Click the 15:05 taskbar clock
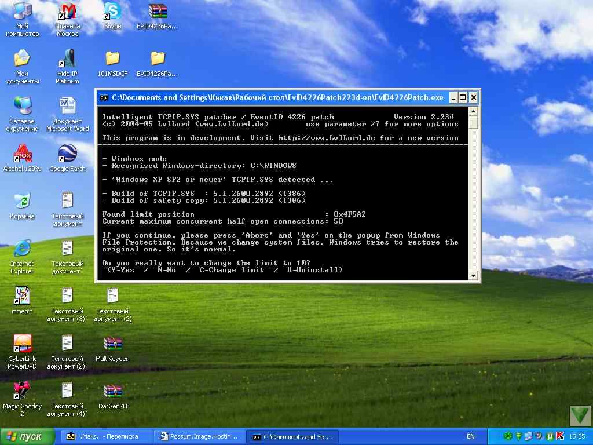The height and width of the screenshot is (445, 593). [x=577, y=437]
